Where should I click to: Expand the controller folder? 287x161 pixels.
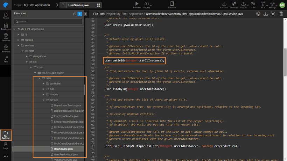pyautogui.click(x=44, y=83)
